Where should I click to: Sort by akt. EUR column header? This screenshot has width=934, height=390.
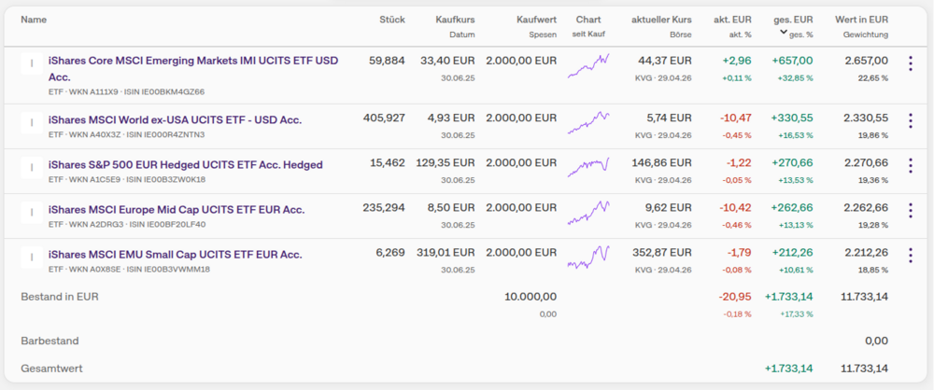coord(732,20)
